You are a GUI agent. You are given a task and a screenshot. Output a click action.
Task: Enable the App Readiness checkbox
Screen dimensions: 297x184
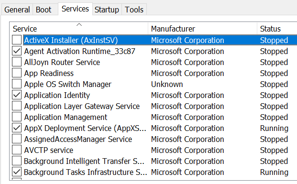click(x=17, y=73)
